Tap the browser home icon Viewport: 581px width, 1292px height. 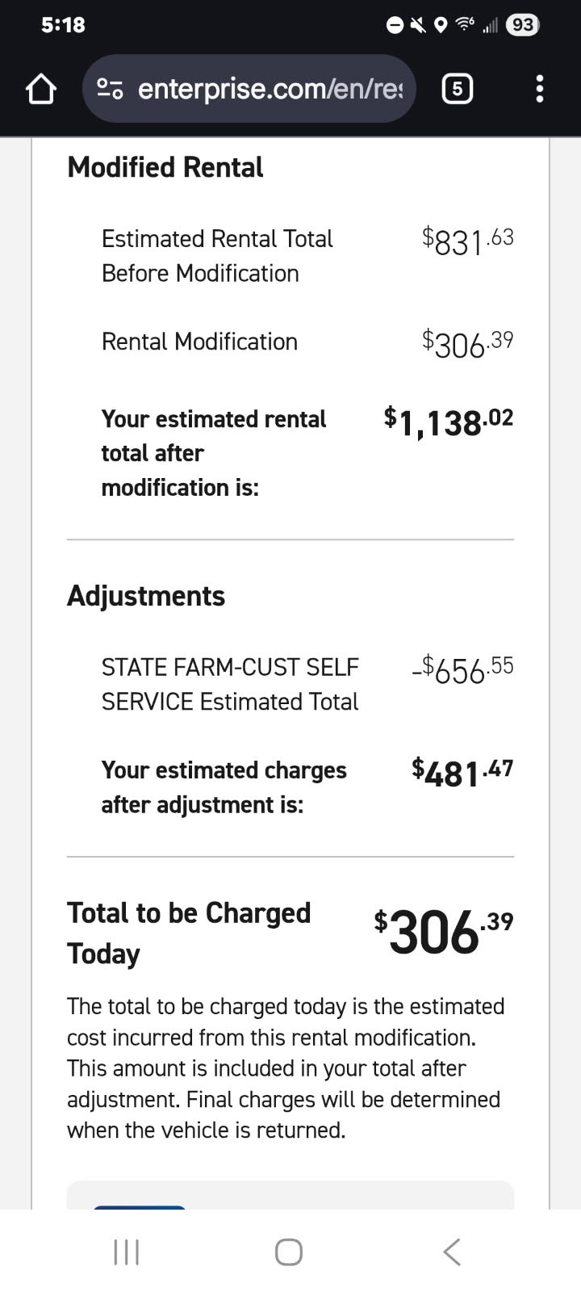tap(41, 90)
